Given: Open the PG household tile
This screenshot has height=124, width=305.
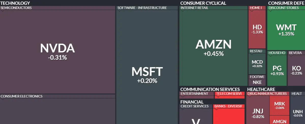Looking at the screenshot, I should 277,70.
